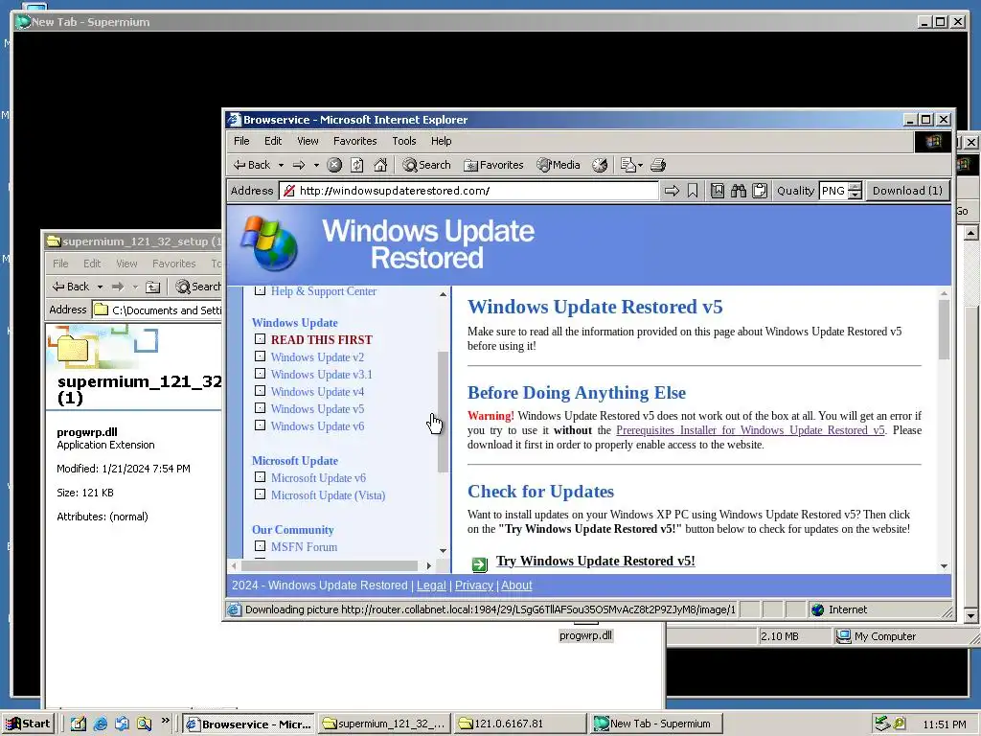Click the framed bookmark icon in Browservice bar
The height and width of the screenshot is (736, 981).
click(718, 191)
